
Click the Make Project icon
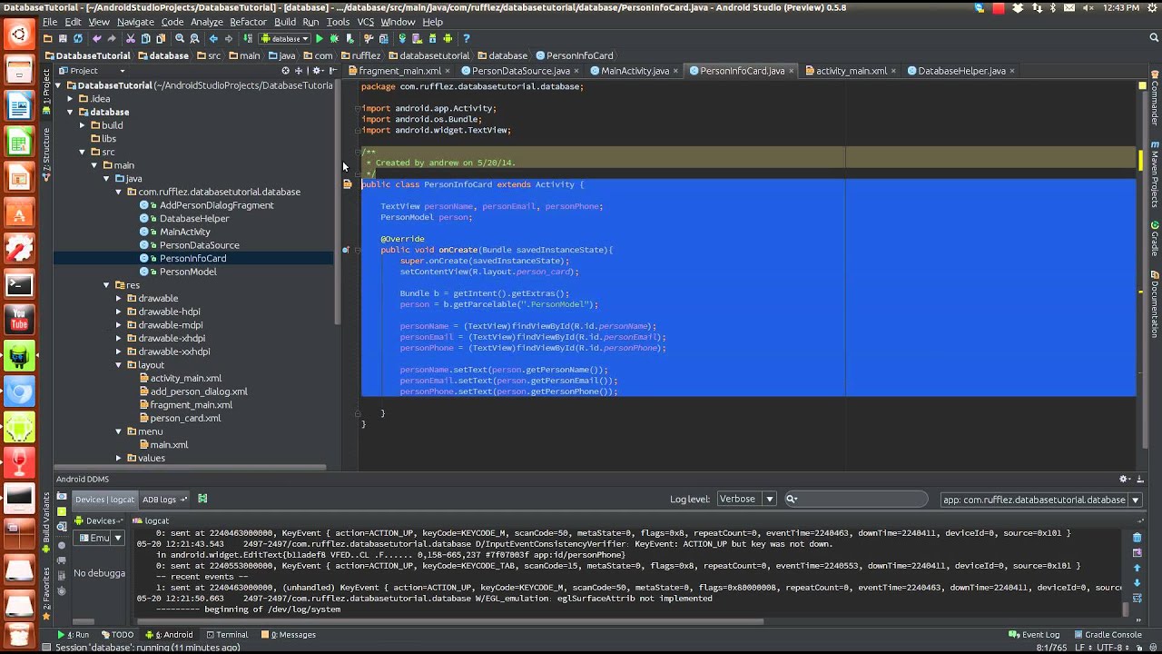click(248, 38)
